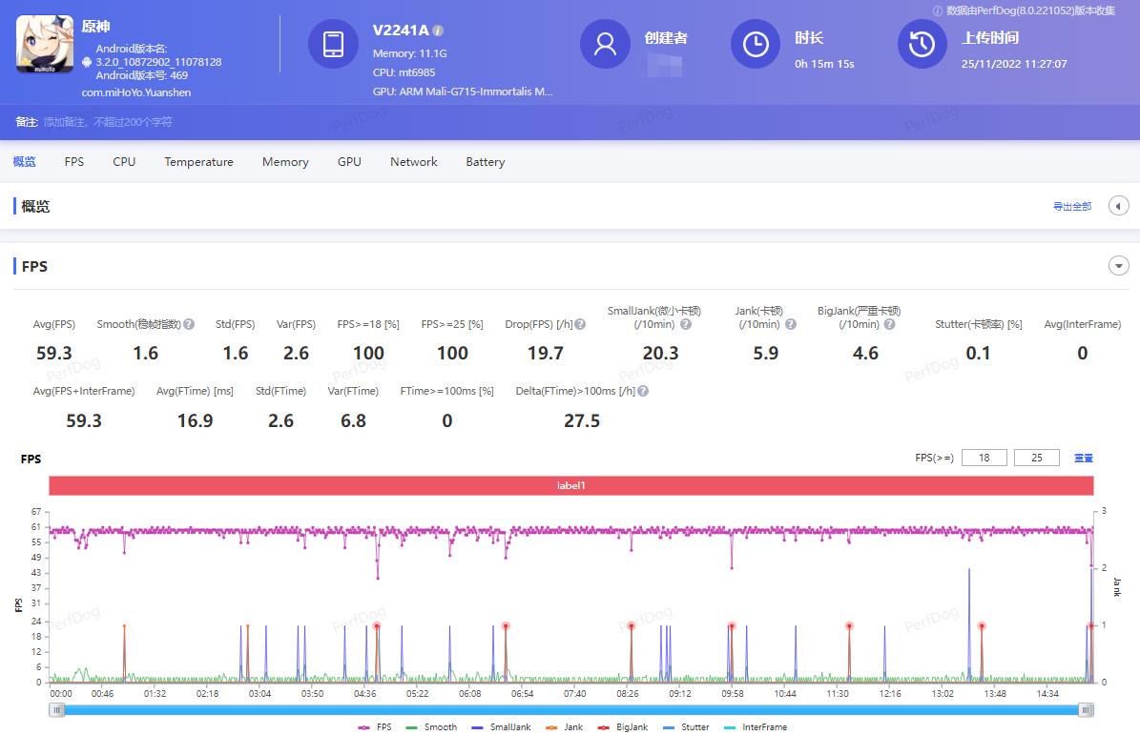The width and height of the screenshot is (1140, 735).
Task: Collapse the FPS section with its chevron
Action: point(1118,265)
